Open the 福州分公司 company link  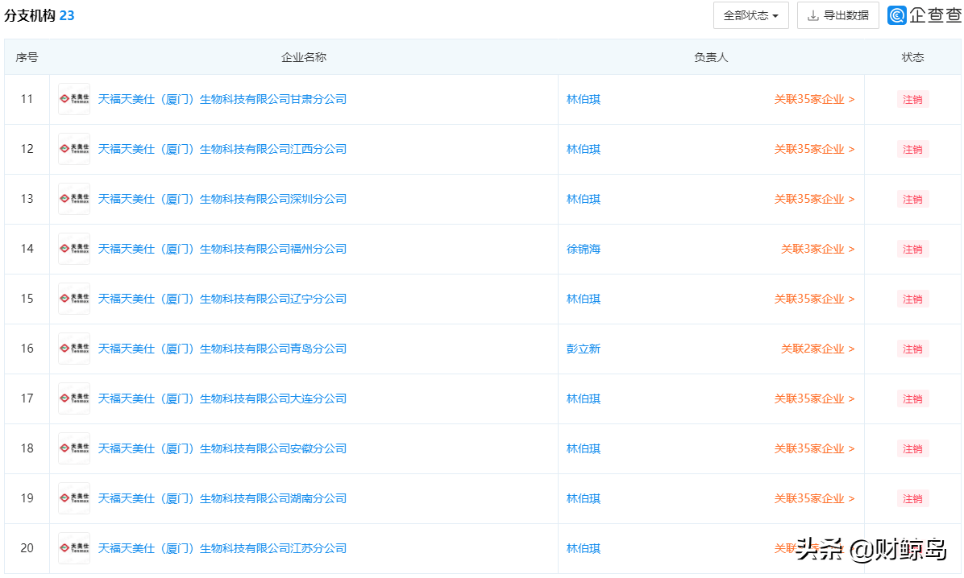point(222,249)
